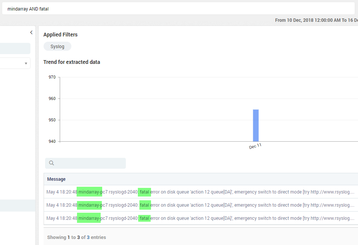Focus the table search input field
This screenshot has height=245, width=358.
pos(85,163)
